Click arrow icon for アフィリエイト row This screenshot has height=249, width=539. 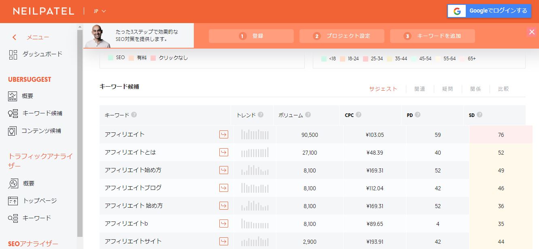click(x=223, y=134)
